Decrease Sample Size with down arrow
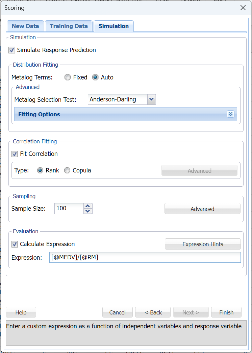252x353 pixels. click(88, 211)
